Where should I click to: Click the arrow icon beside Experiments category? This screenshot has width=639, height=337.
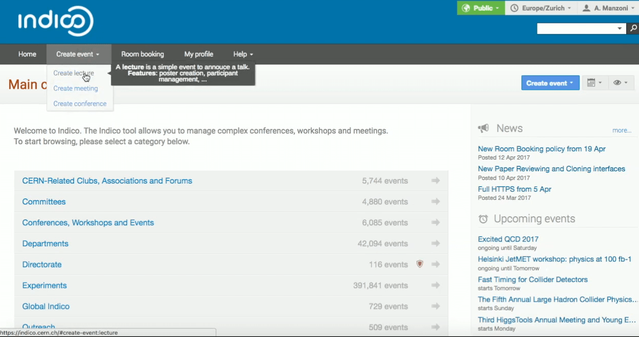click(x=435, y=286)
